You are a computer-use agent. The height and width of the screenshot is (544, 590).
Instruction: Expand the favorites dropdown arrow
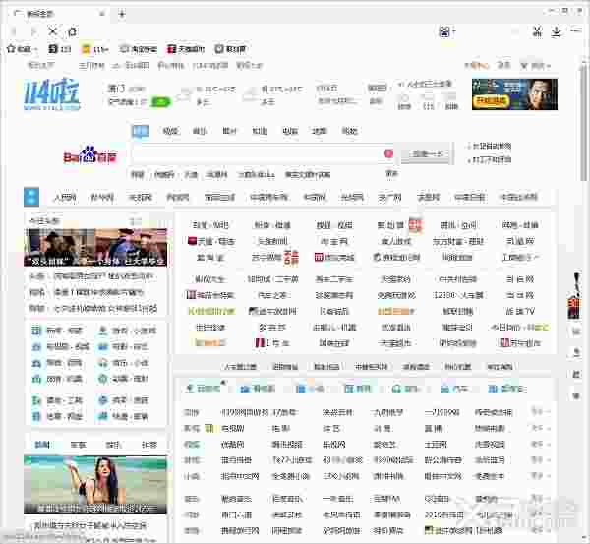click(x=35, y=49)
